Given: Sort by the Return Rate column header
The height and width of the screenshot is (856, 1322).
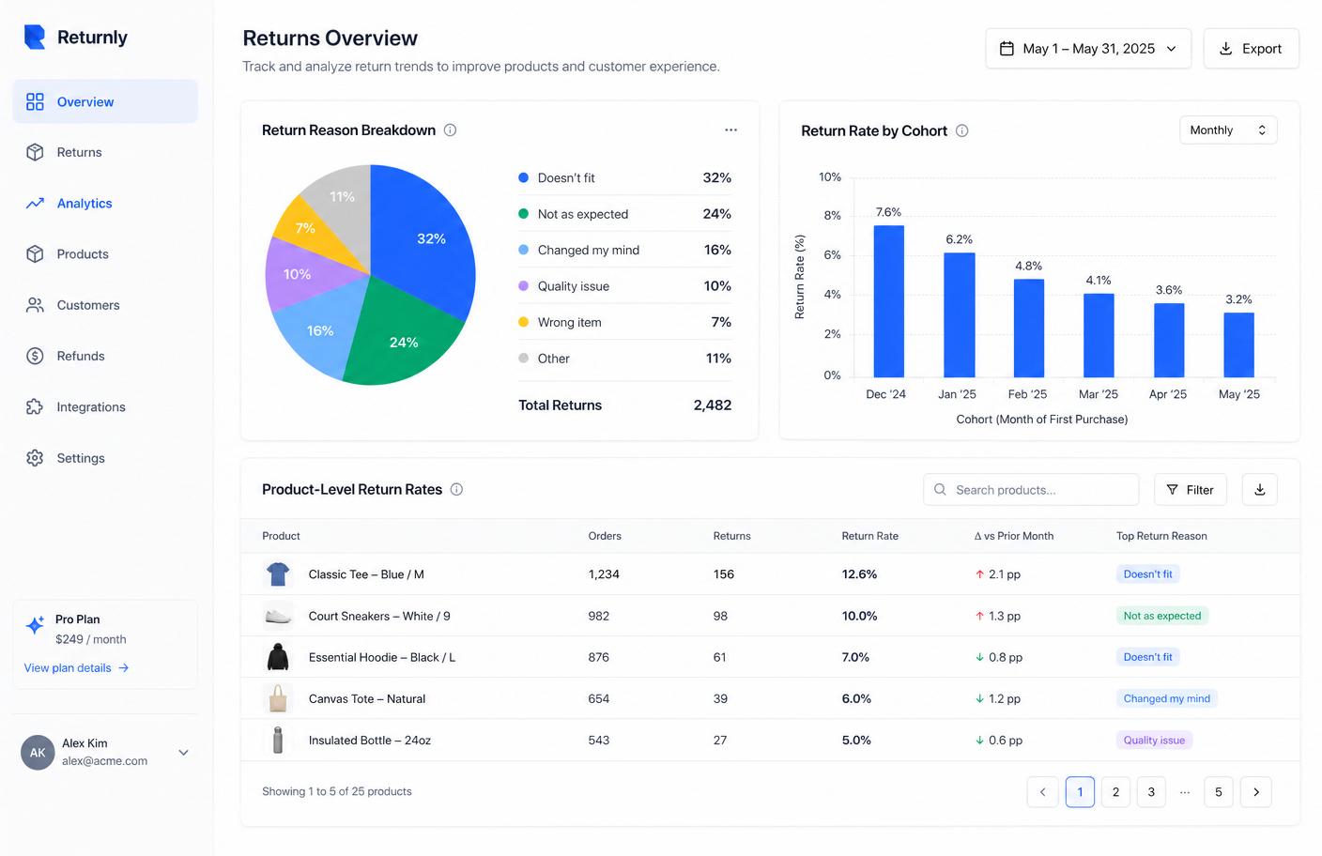Looking at the screenshot, I should [x=869, y=536].
